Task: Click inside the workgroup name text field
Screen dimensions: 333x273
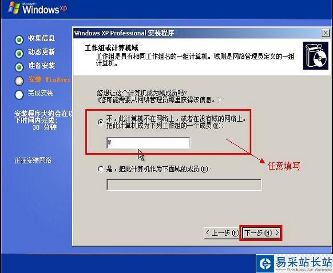Action: [x=148, y=143]
